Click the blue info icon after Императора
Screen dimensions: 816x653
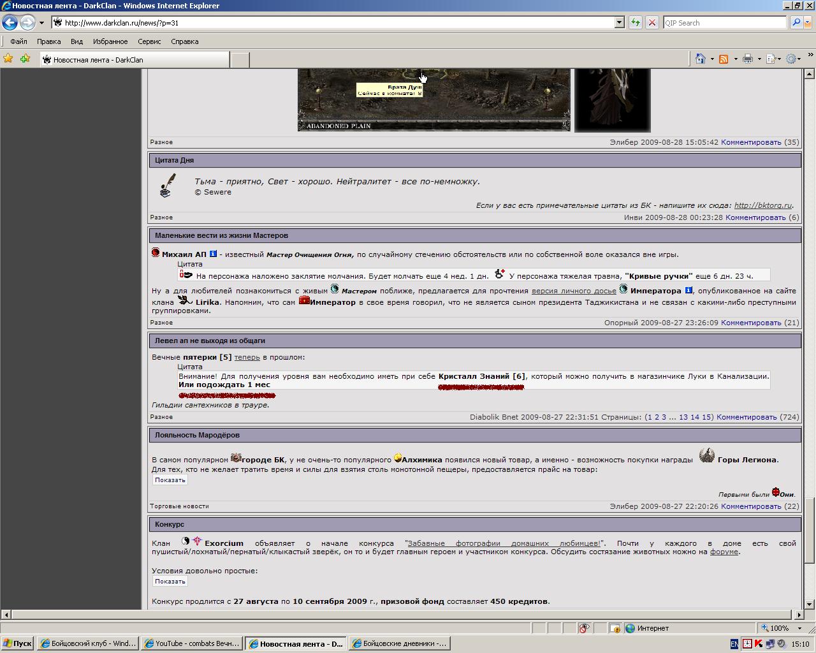tap(688, 290)
